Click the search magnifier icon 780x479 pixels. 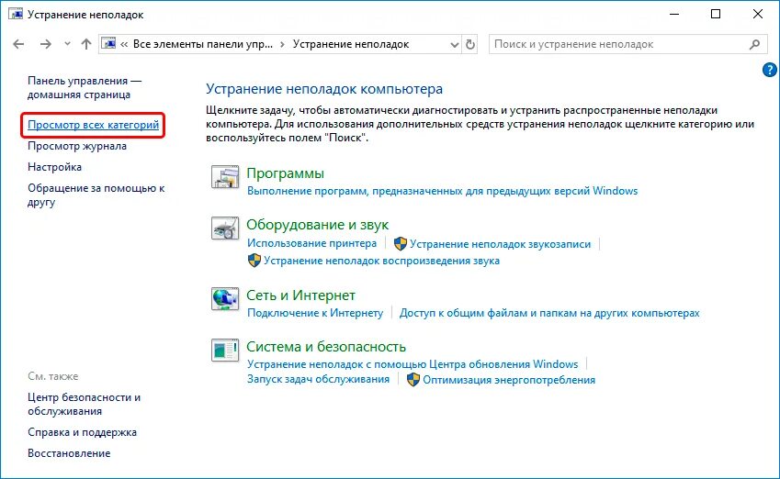[754, 44]
